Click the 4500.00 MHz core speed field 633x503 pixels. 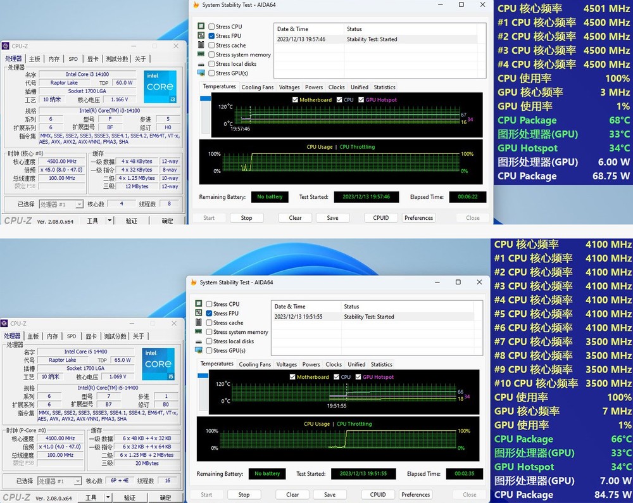point(62,161)
